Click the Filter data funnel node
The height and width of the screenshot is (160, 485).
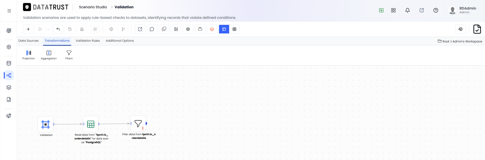pos(138,124)
